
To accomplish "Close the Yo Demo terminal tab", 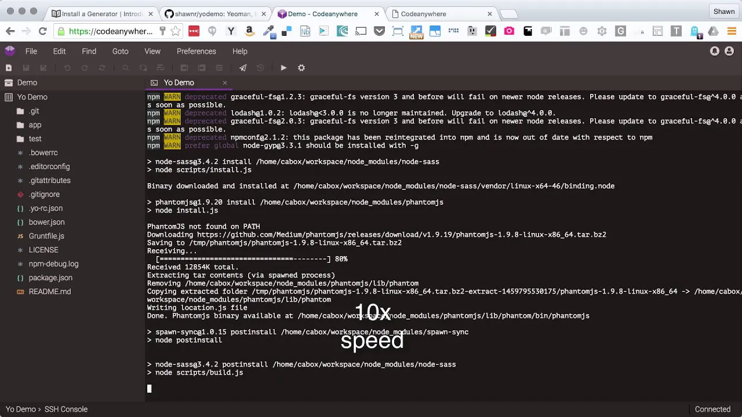I will coord(225,83).
